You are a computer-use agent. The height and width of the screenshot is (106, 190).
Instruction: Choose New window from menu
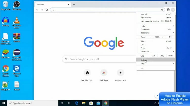click(x=156, y=18)
